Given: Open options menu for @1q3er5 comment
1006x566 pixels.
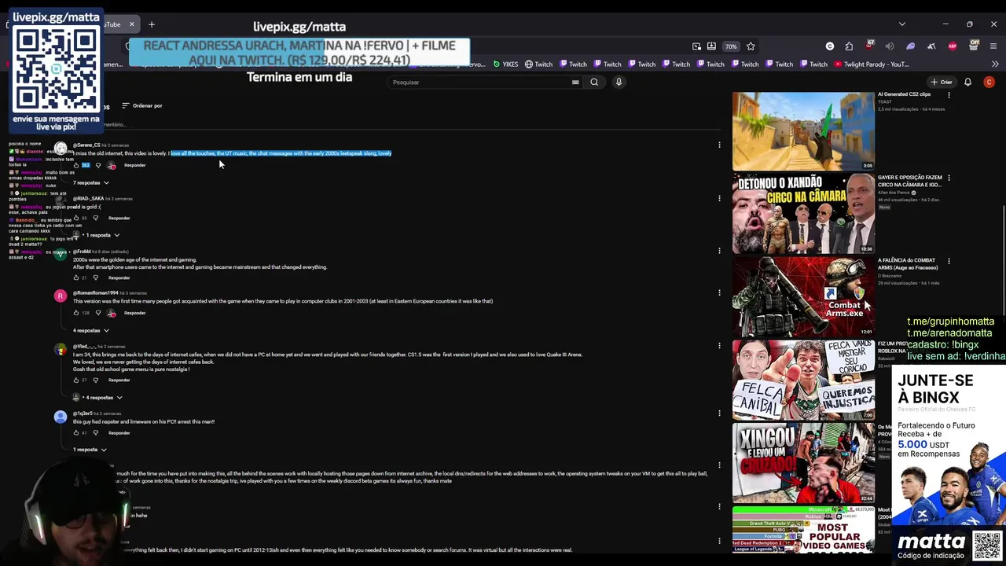Looking at the screenshot, I should pos(719,413).
